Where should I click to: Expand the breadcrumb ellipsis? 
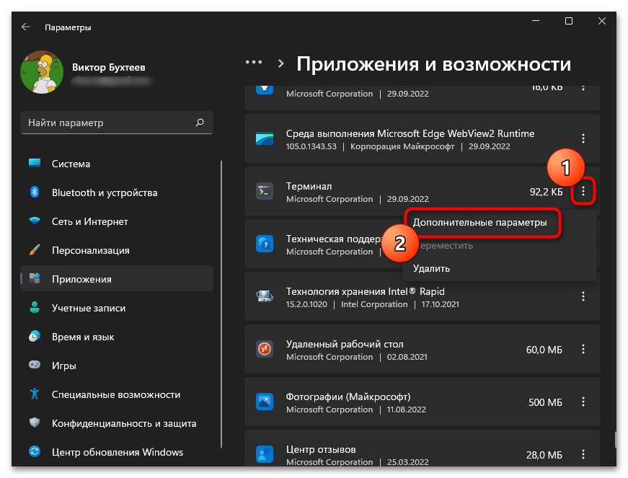click(254, 63)
